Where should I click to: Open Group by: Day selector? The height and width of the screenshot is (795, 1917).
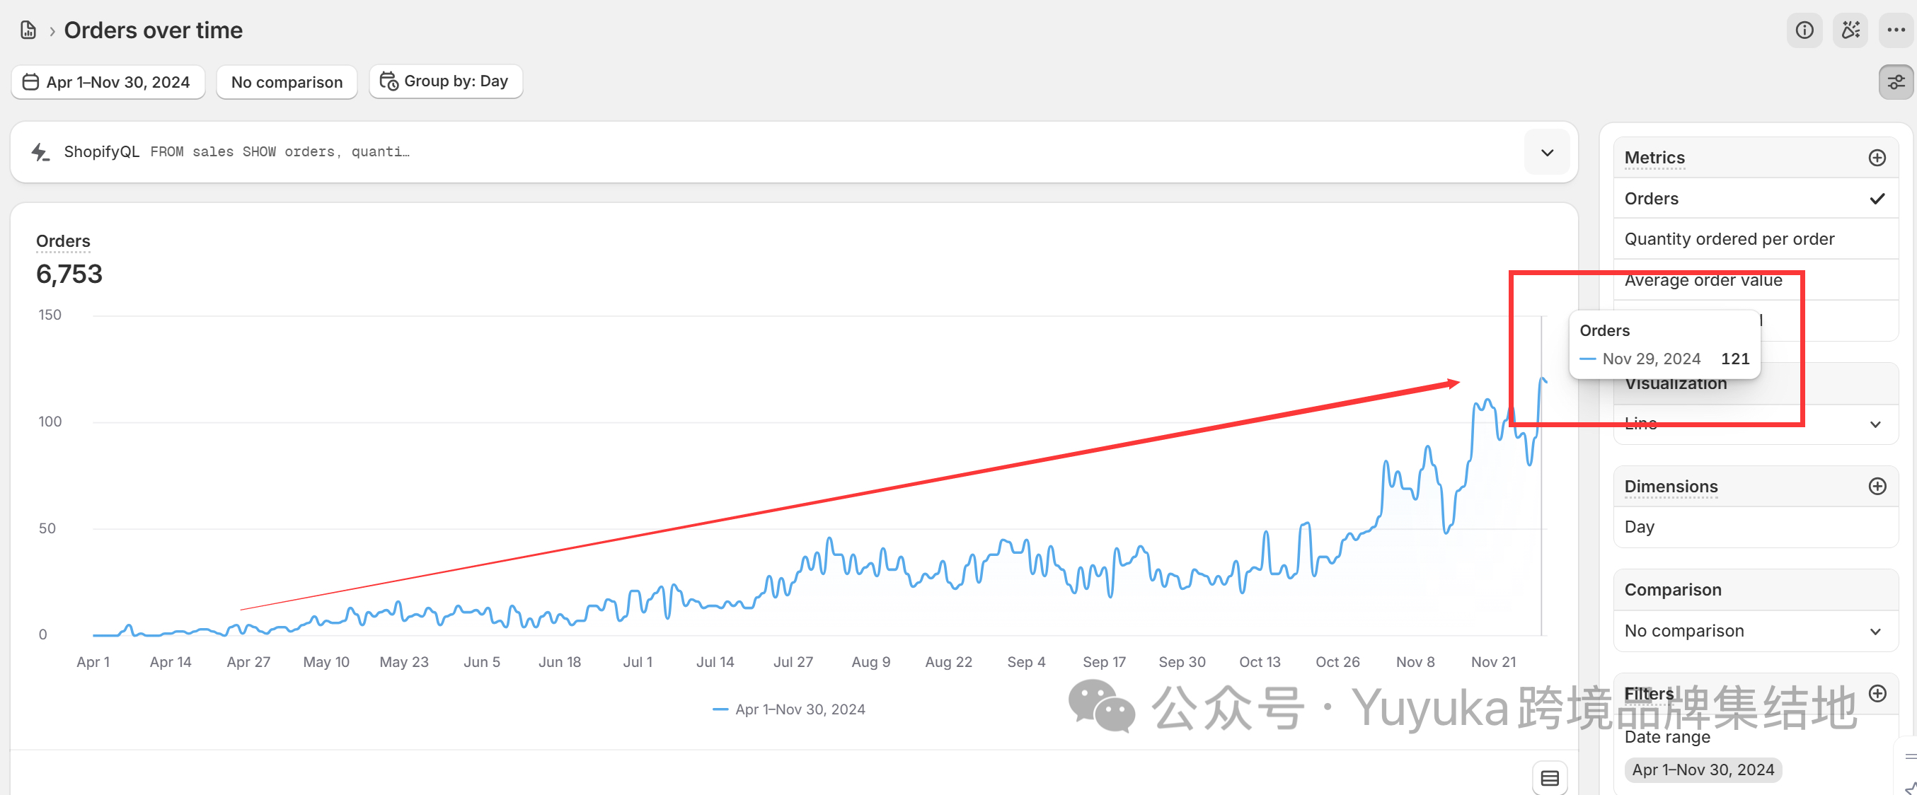click(445, 81)
